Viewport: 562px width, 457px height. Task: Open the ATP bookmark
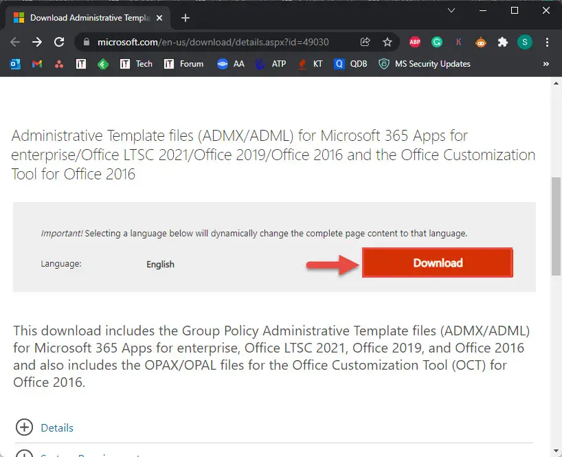[271, 64]
